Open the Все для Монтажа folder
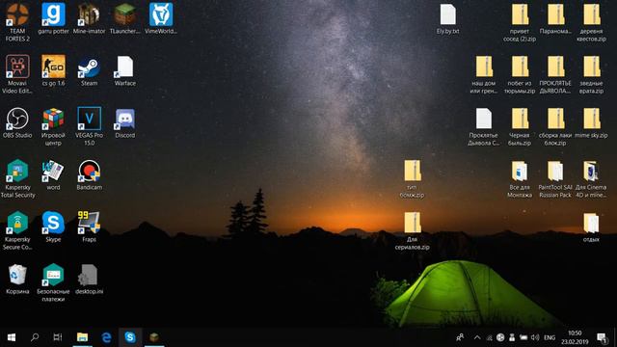The image size is (617, 347). point(520,171)
